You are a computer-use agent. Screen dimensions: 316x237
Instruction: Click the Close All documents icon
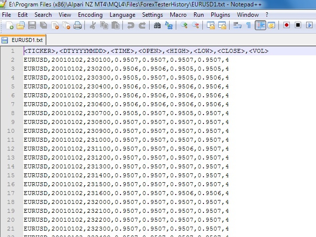[x=66, y=25]
